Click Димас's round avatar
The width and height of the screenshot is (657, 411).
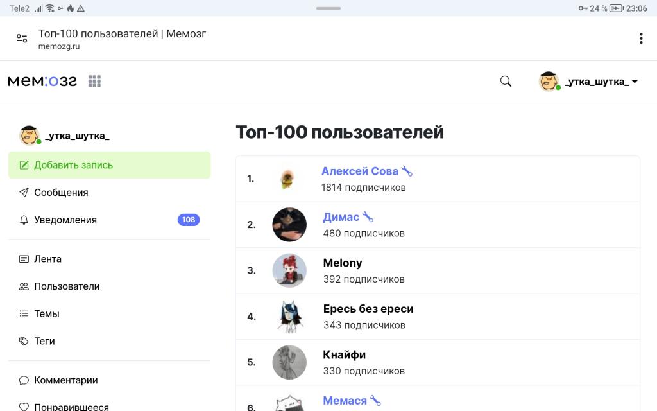click(x=289, y=224)
